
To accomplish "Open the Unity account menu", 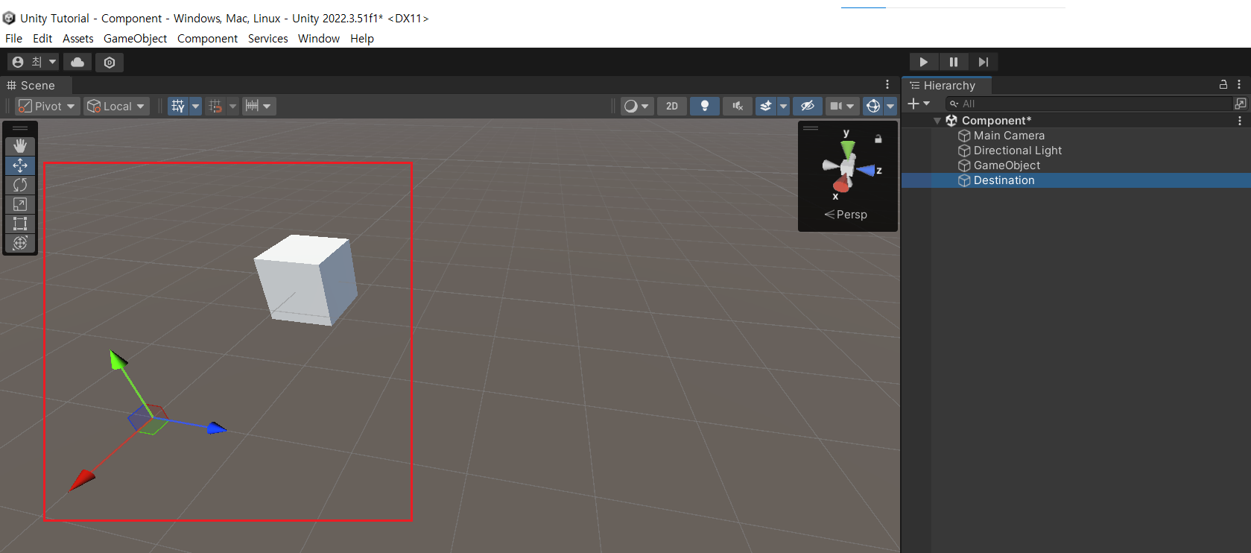I will [34, 62].
